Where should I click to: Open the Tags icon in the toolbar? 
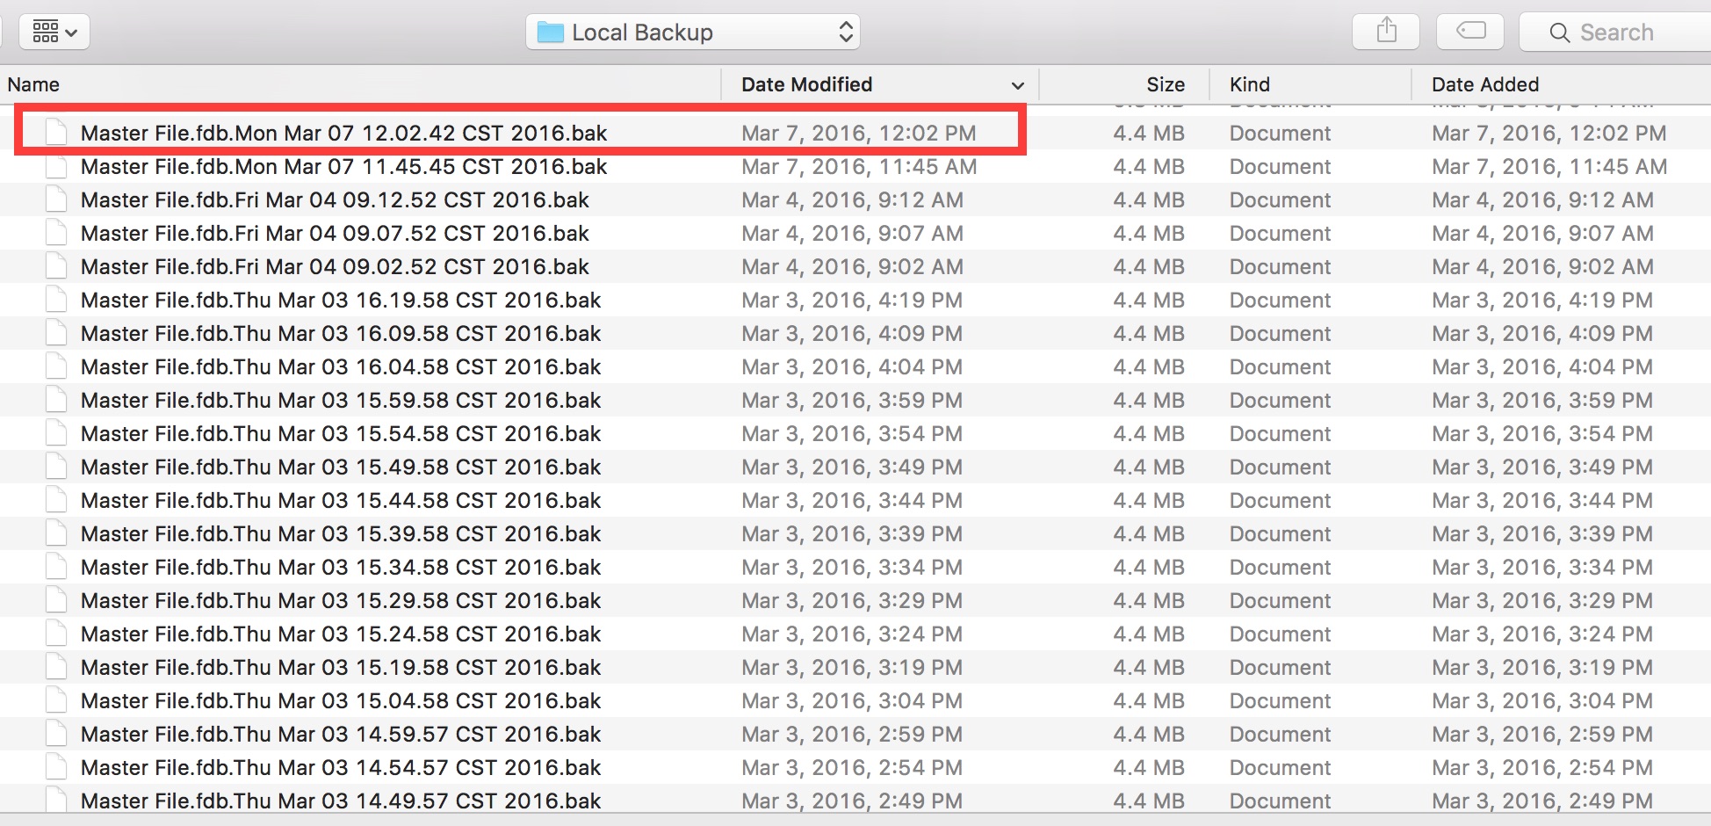[1469, 30]
